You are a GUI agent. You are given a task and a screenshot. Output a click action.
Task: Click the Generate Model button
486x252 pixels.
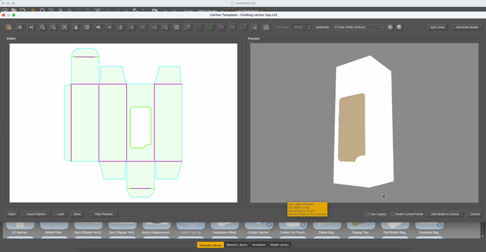point(467,27)
